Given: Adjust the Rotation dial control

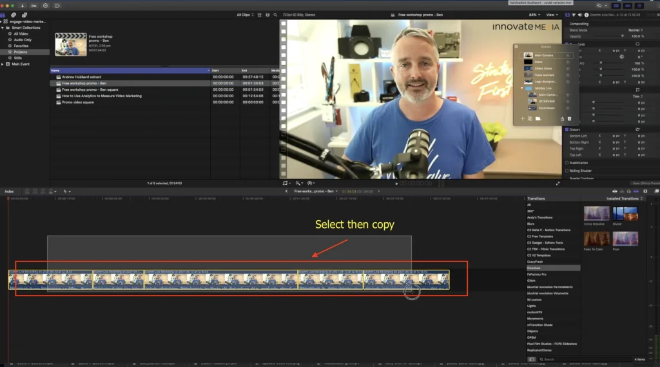Looking at the screenshot, I should pyautogui.click(x=622, y=56).
